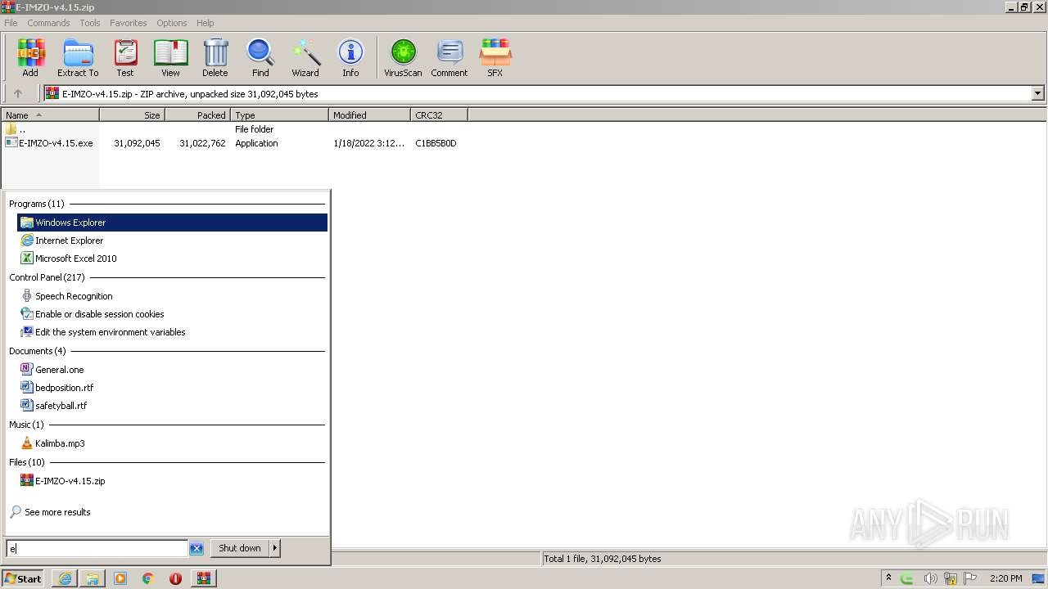Sort by the Packed column header
Viewport: 1048px width, 589px height.
197,115
